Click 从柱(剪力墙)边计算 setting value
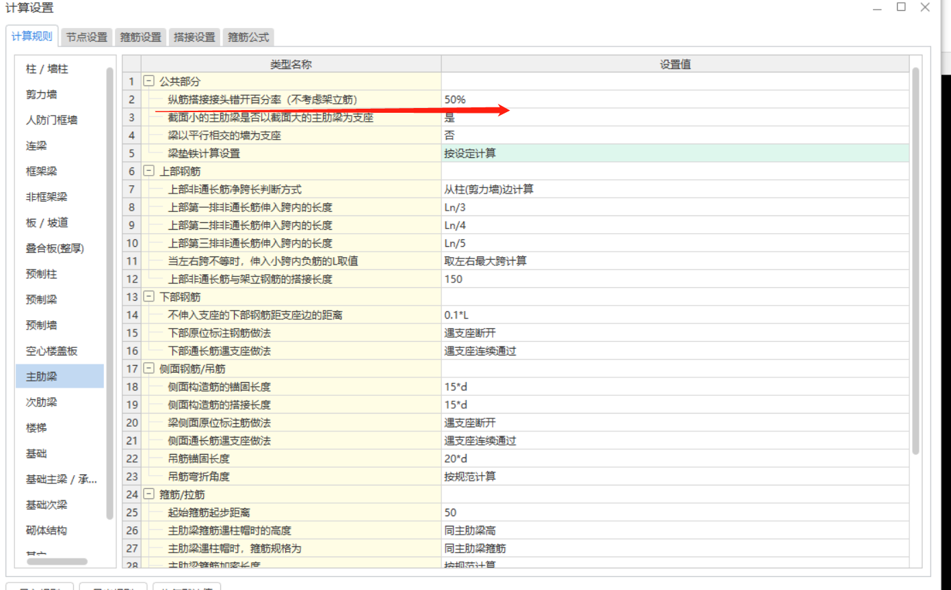This screenshot has width=951, height=590. pyautogui.click(x=675, y=189)
